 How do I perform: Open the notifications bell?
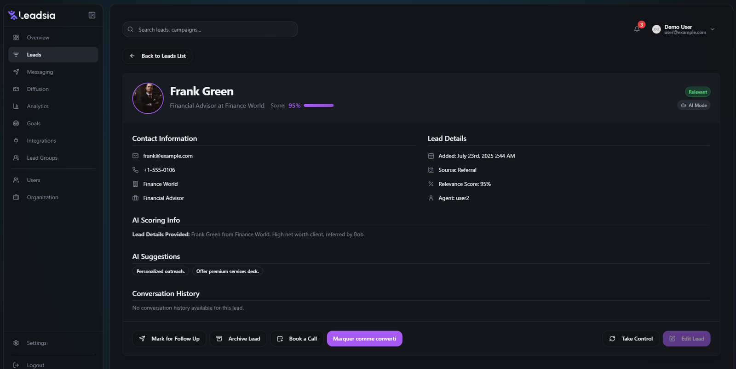click(x=637, y=29)
